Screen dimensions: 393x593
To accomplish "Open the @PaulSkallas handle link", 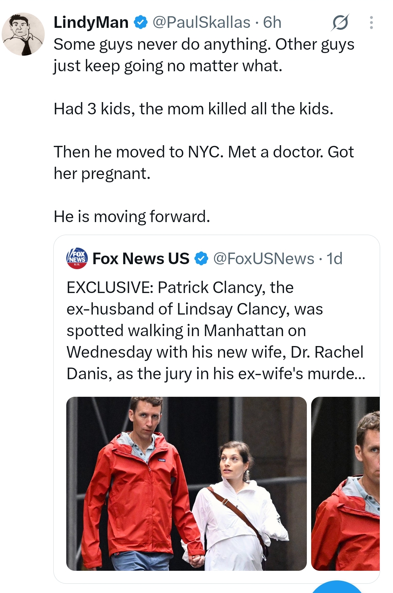I will 201,23.
